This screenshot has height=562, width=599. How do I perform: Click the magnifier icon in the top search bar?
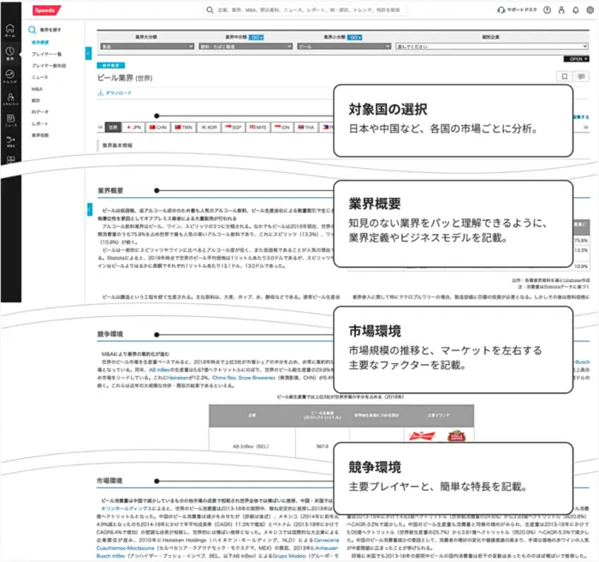[x=210, y=10]
